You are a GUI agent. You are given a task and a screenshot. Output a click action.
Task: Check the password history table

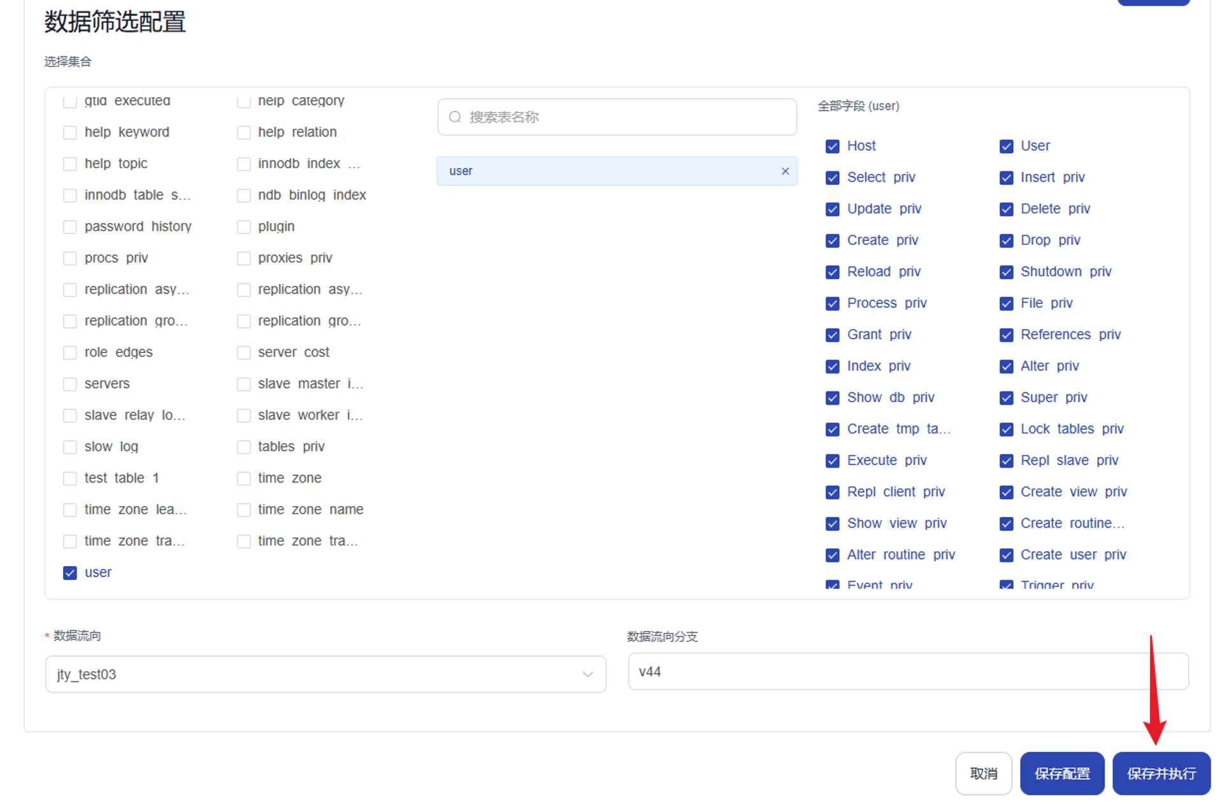(70, 227)
